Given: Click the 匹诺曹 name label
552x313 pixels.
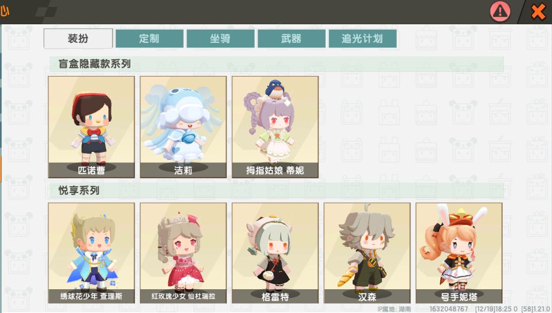Looking at the screenshot, I should [91, 170].
